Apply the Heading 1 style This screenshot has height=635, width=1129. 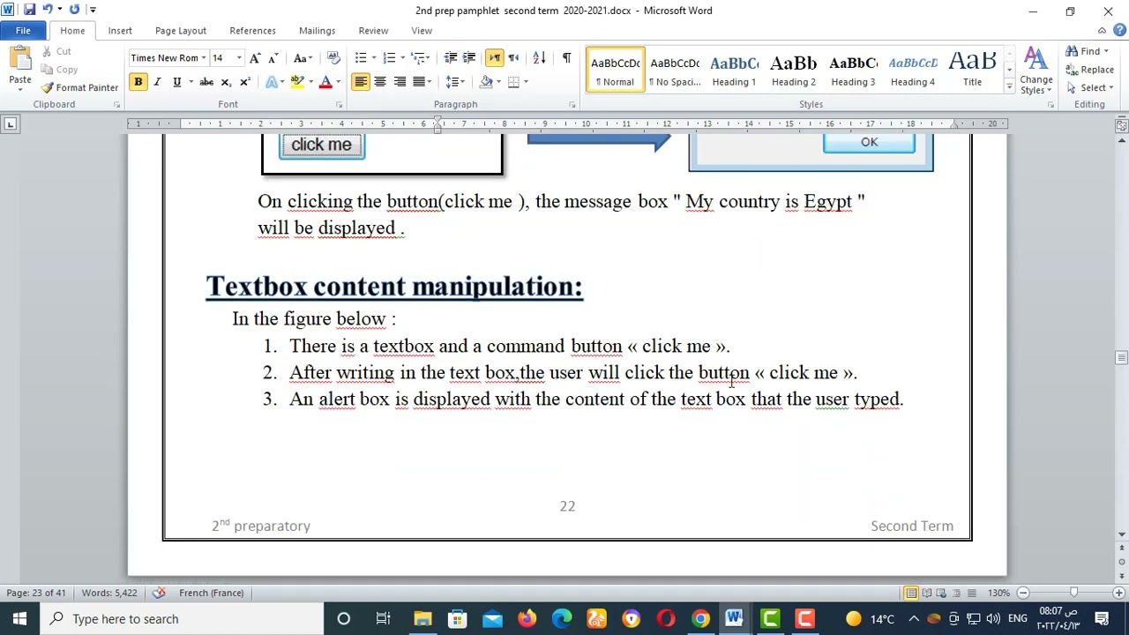pyautogui.click(x=734, y=71)
